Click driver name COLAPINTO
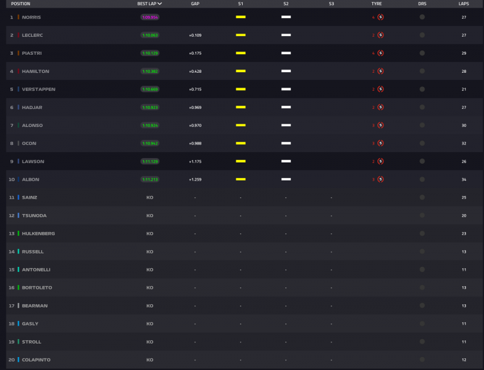This screenshot has width=484, height=370. pyautogui.click(x=36, y=360)
